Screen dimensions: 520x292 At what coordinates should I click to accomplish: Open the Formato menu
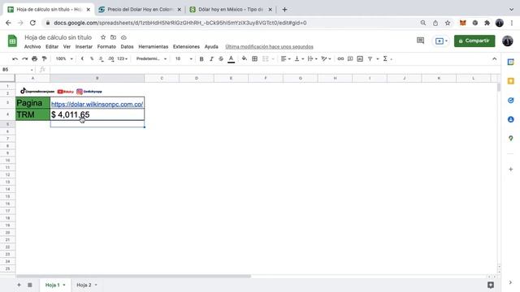pos(106,47)
